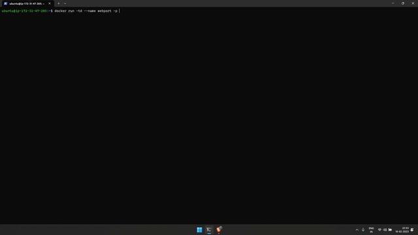
Task: Open the clock and date panel
Action: click(x=402, y=230)
